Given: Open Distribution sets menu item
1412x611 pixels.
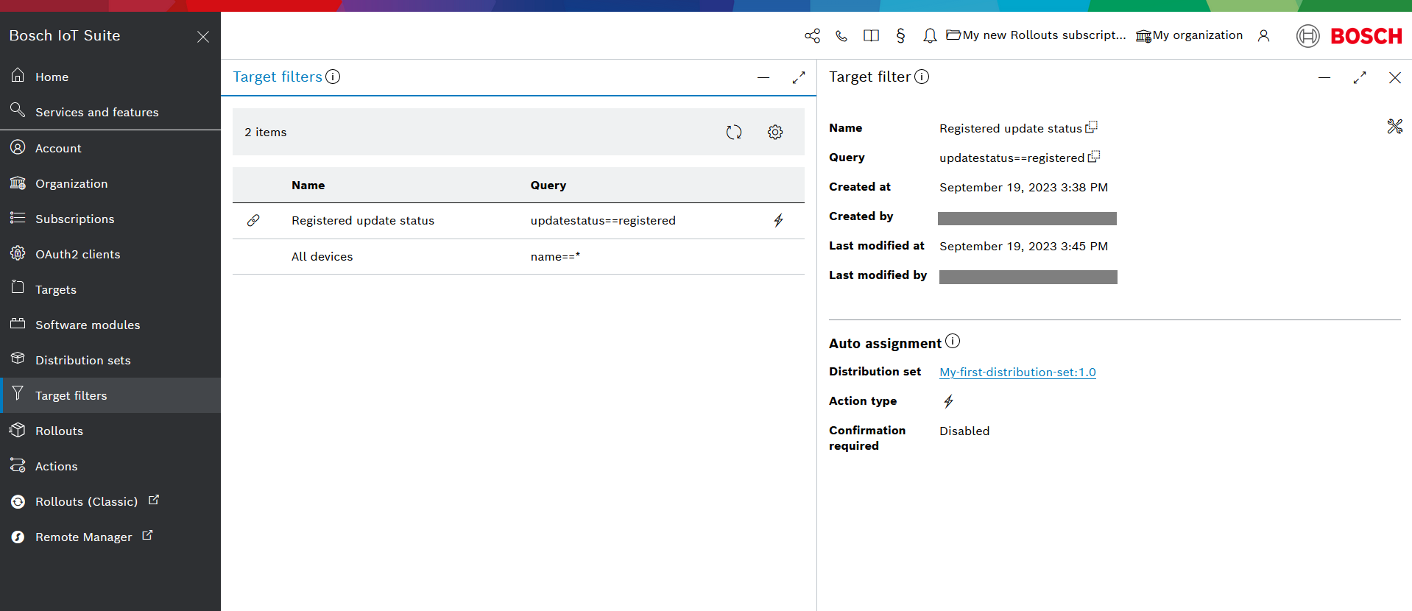Looking at the screenshot, I should pyautogui.click(x=82, y=361).
